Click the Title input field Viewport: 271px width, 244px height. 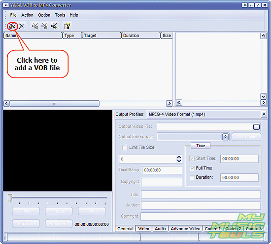click(x=201, y=195)
